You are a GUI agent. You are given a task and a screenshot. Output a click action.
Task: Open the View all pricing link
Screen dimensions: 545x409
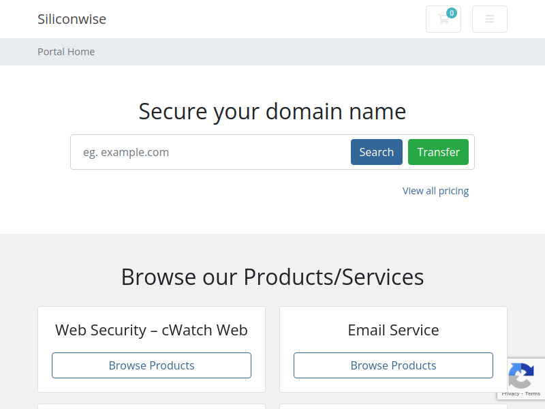(435, 191)
